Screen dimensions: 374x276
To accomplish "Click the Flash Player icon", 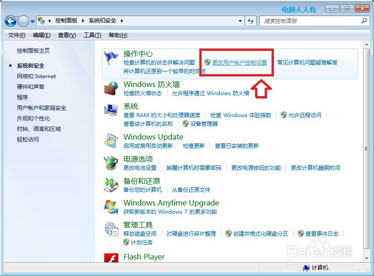I will (111, 258).
